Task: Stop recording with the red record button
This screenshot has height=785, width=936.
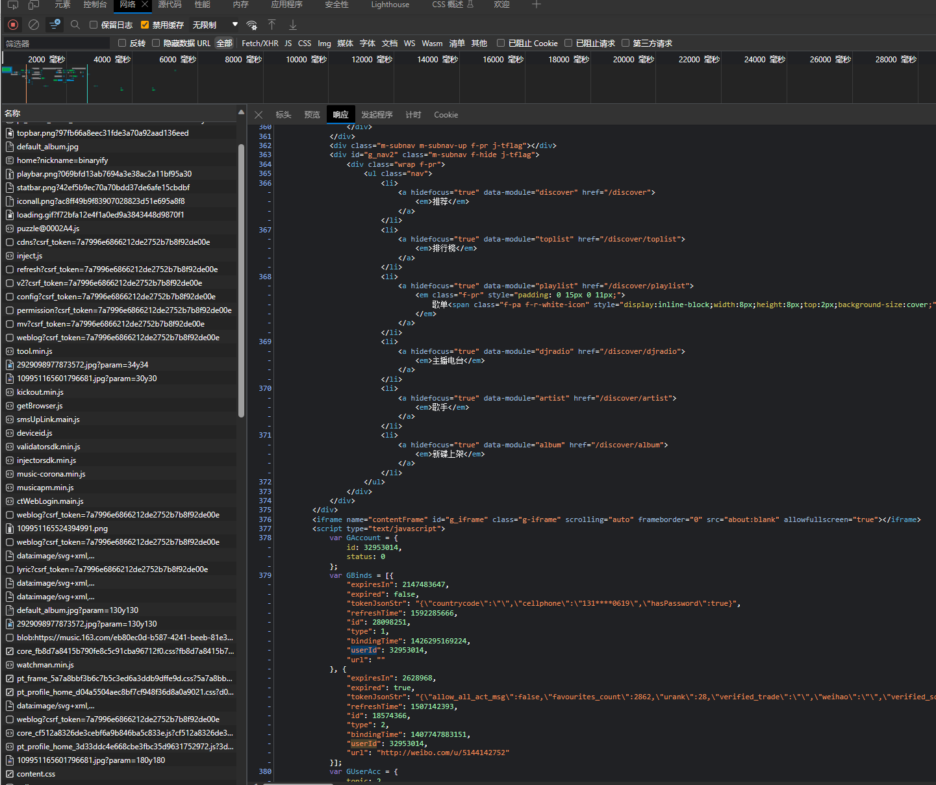Action: [12, 25]
